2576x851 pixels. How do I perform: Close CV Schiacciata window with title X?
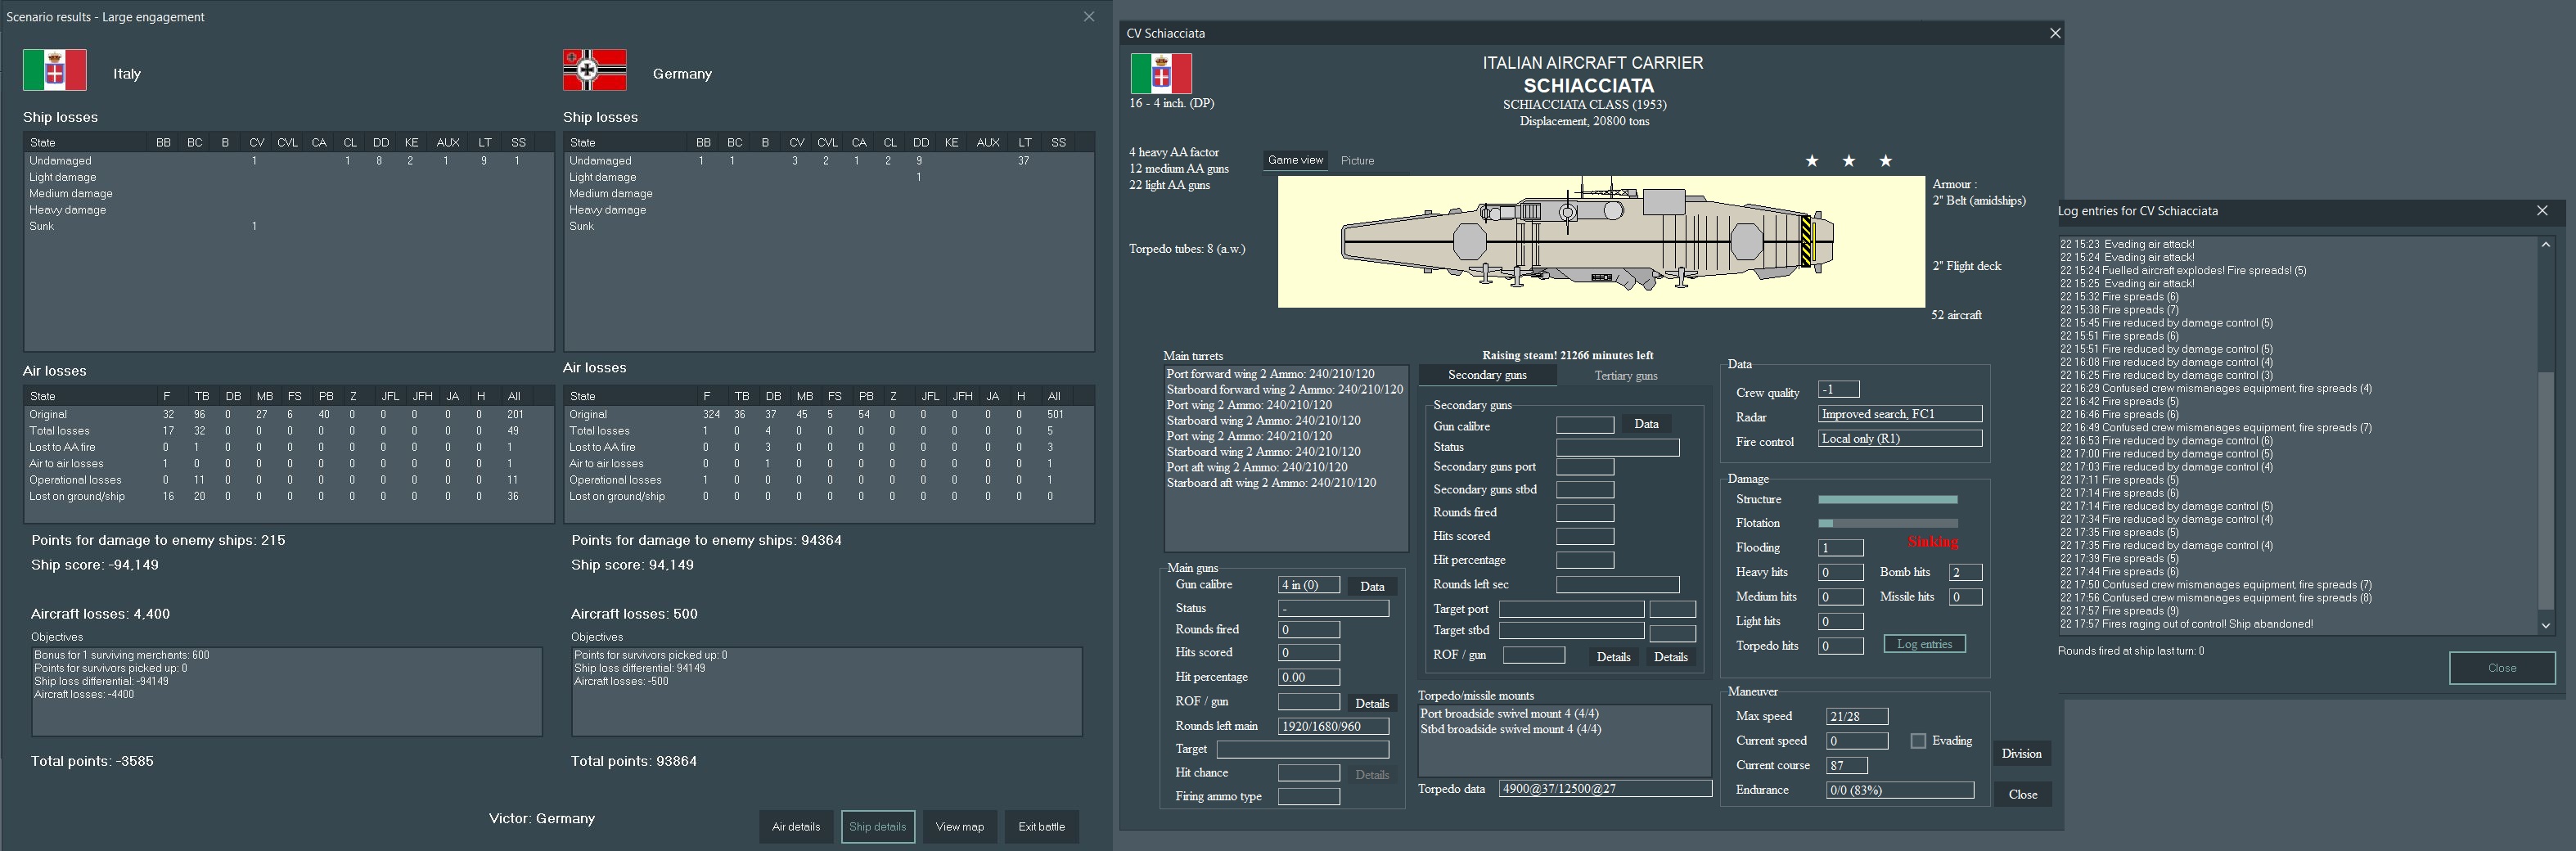tap(2055, 33)
